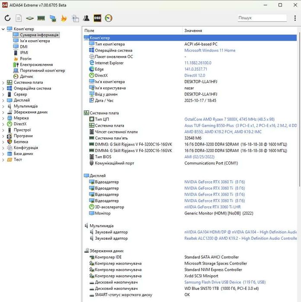Click the Сервер icon in the tree
301x302 pixels.
(x=10, y=94)
